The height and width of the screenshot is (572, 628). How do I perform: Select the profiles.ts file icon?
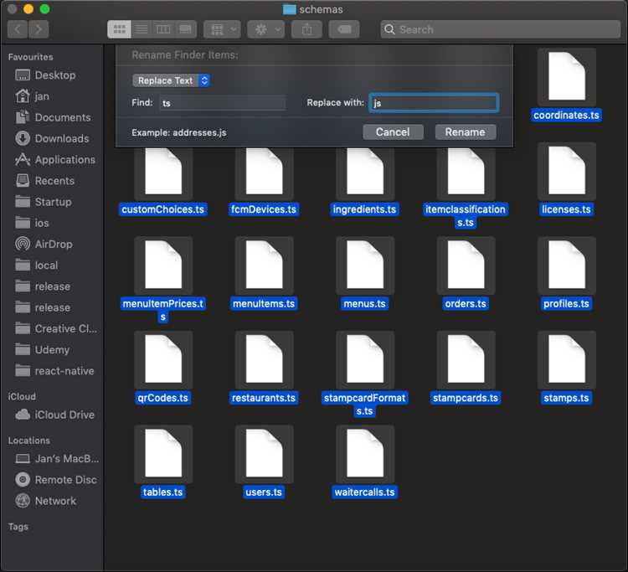pos(567,265)
